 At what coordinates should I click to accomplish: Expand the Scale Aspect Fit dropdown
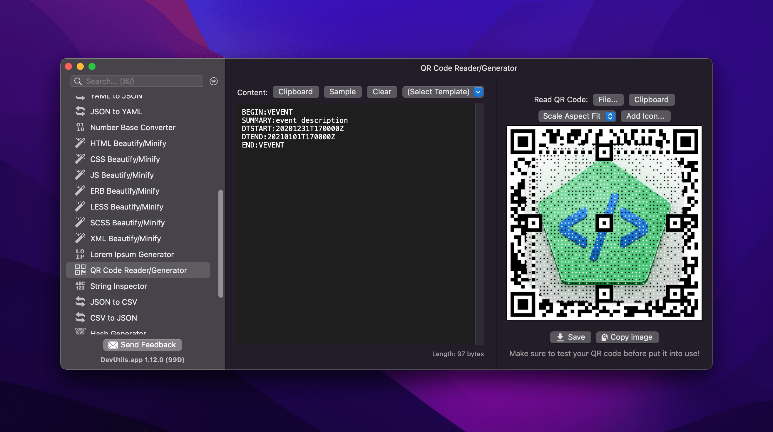pyautogui.click(x=610, y=116)
